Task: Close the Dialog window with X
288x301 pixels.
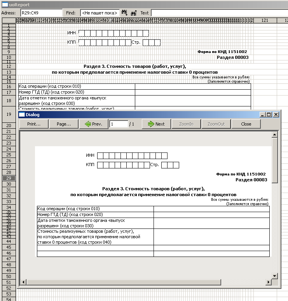Action: [x=276, y=115]
